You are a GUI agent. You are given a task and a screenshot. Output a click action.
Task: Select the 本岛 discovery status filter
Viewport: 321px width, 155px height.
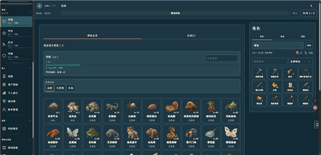coord(71,88)
